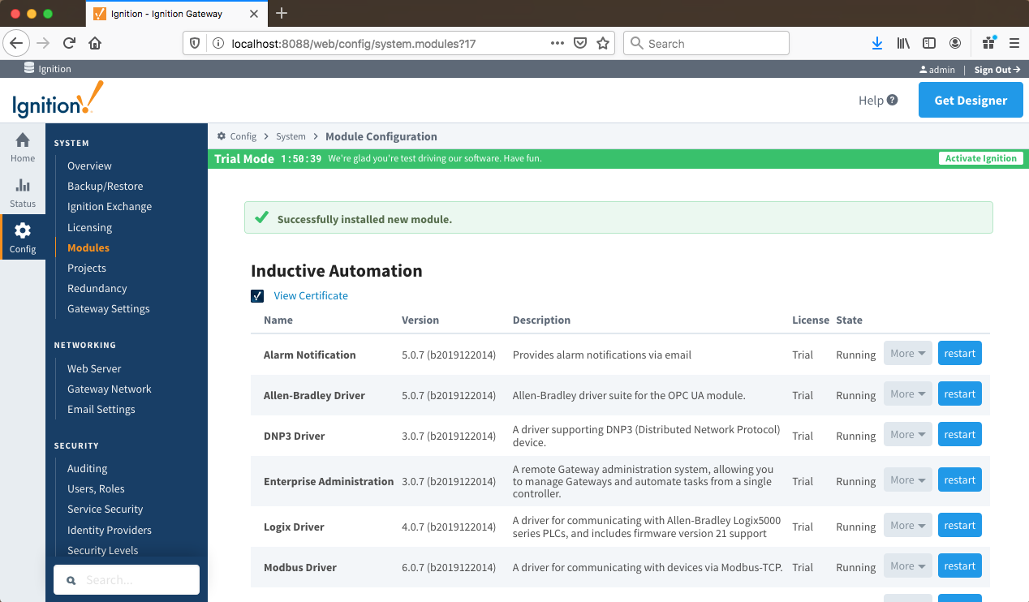Open the page actions three-dot menu
This screenshot has width=1029, height=602.
coord(558,43)
